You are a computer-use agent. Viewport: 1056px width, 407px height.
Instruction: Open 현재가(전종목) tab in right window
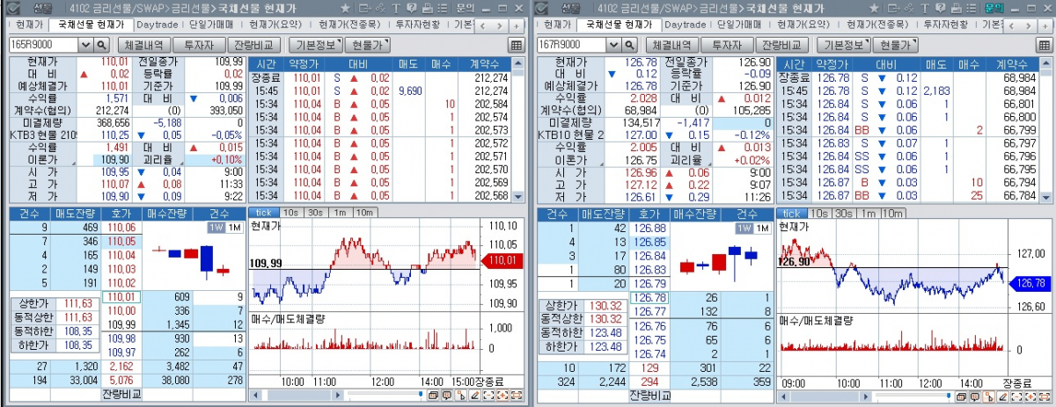(876, 25)
